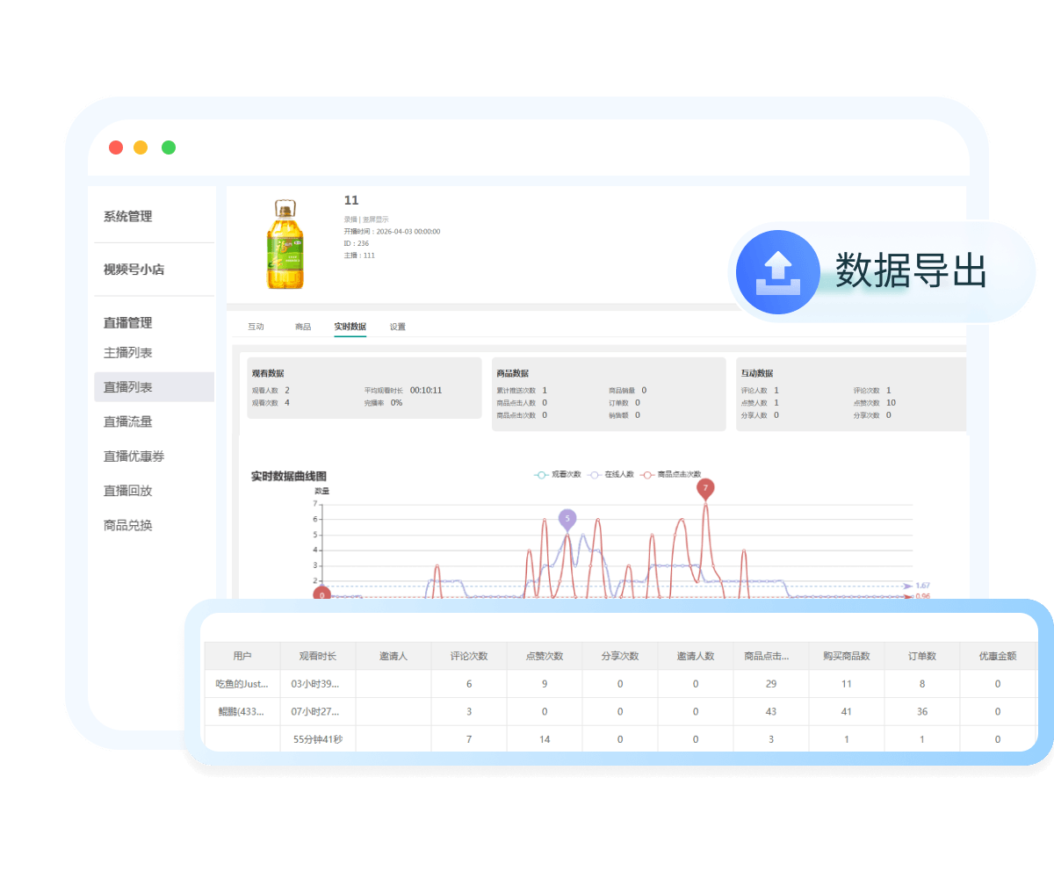
Task: Open 直播流量 sidebar item
Action: [x=127, y=421]
